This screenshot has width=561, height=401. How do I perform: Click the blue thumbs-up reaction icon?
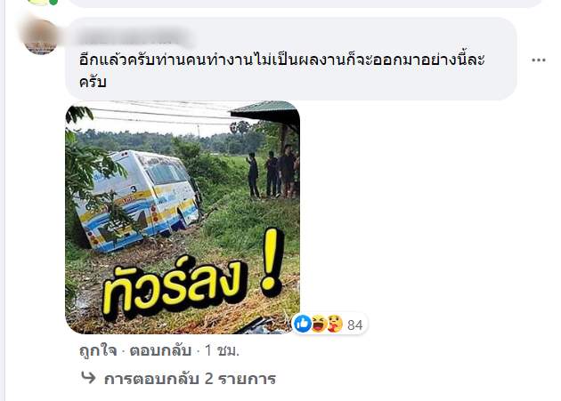pyautogui.click(x=303, y=324)
